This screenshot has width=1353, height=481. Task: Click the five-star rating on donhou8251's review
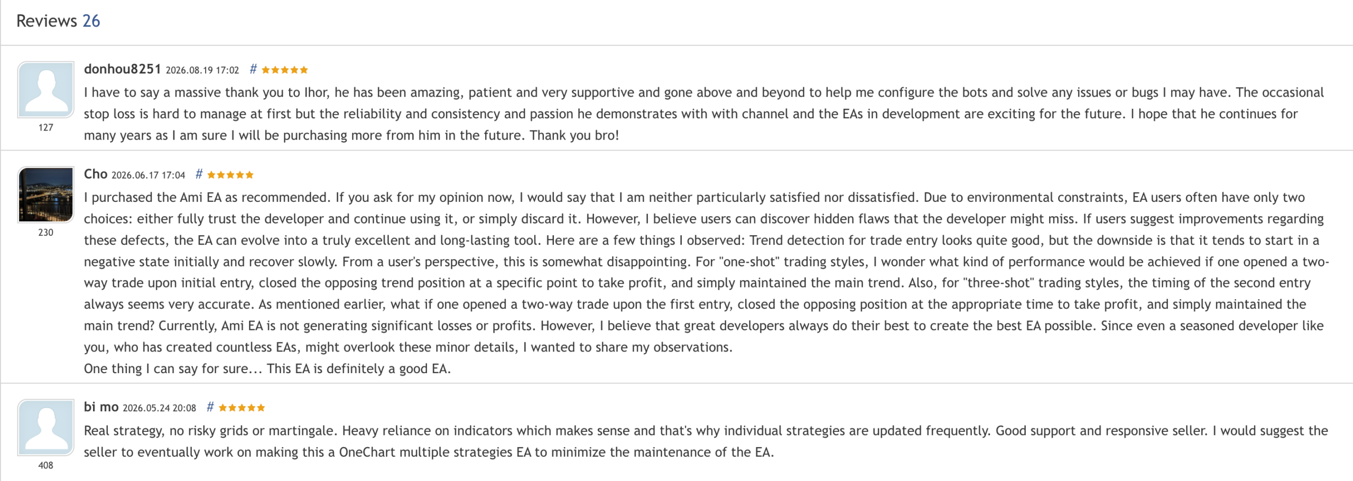(284, 70)
